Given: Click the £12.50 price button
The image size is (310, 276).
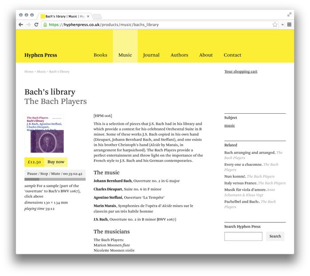Looking at the screenshot, I should [x=34, y=162].
